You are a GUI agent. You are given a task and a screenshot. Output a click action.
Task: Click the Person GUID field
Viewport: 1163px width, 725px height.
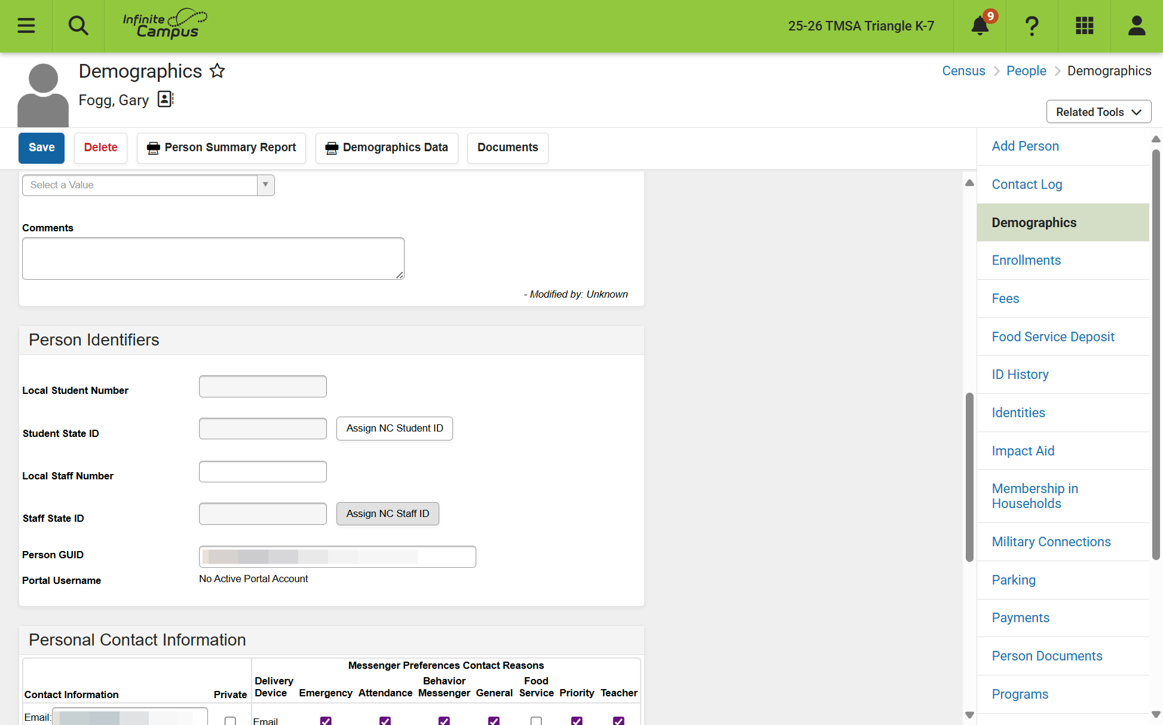(337, 556)
